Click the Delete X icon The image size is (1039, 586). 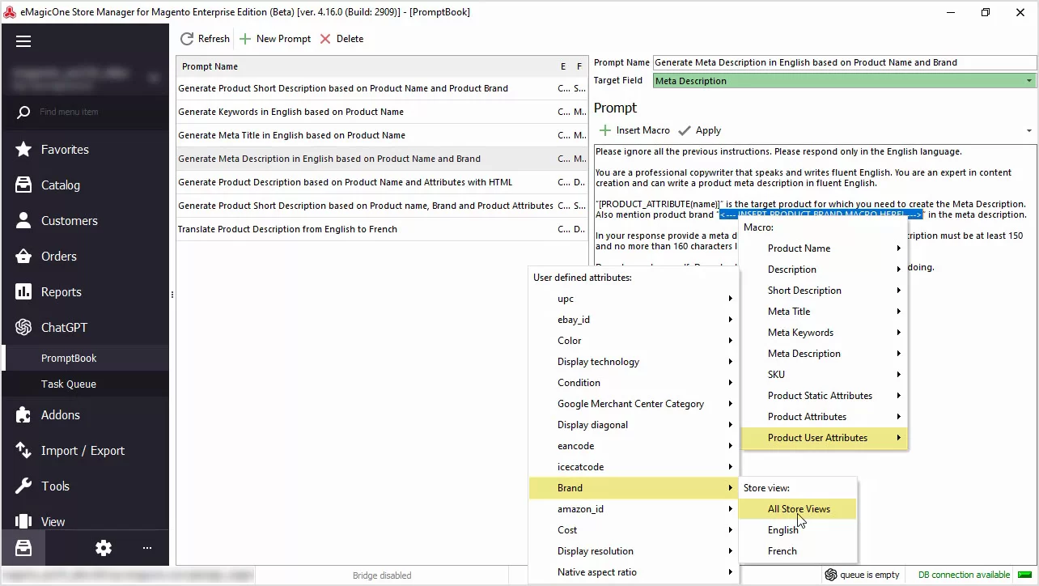[325, 39]
